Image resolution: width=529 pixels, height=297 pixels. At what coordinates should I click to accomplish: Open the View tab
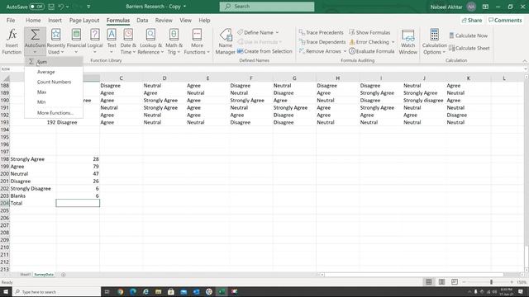185,20
